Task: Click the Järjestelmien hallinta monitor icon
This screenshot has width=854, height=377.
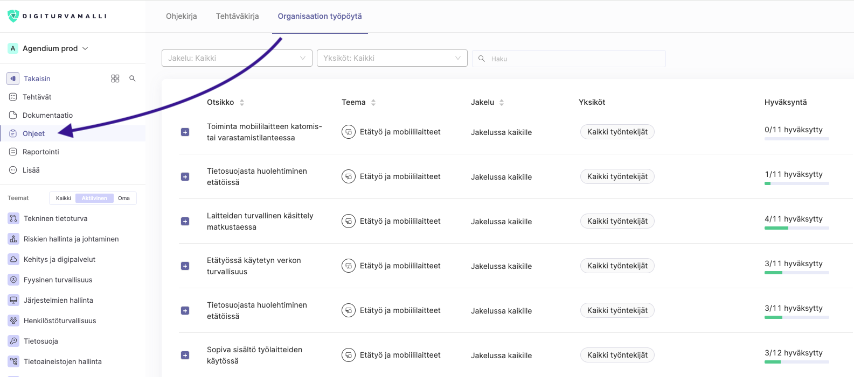Action: [13, 300]
